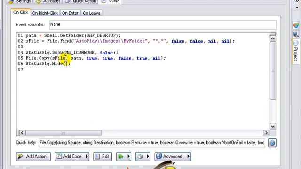The width and height of the screenshot is (301, 169).
Task: Click the horizontal scrollbar left arrow
Action: pos(22,133)
